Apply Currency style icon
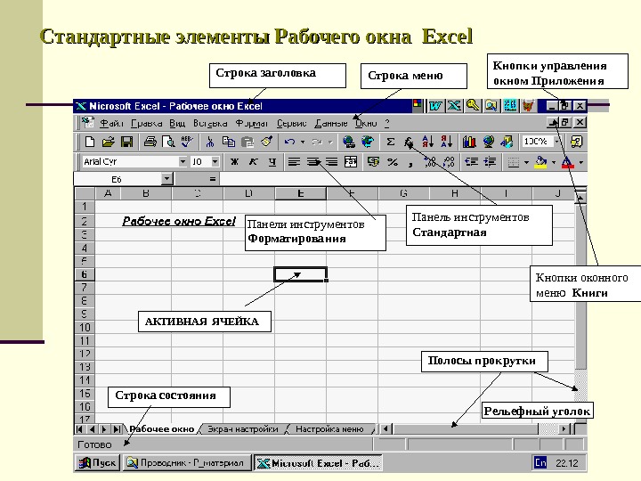Viewport: 641px width, 481px height. point(373,162)
